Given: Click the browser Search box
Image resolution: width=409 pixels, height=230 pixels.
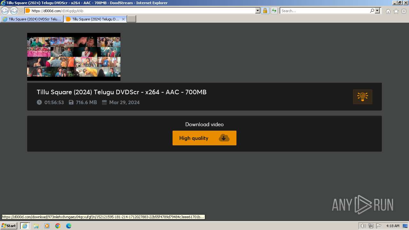Looking at the screenshot, I should (x=325, y=11).
